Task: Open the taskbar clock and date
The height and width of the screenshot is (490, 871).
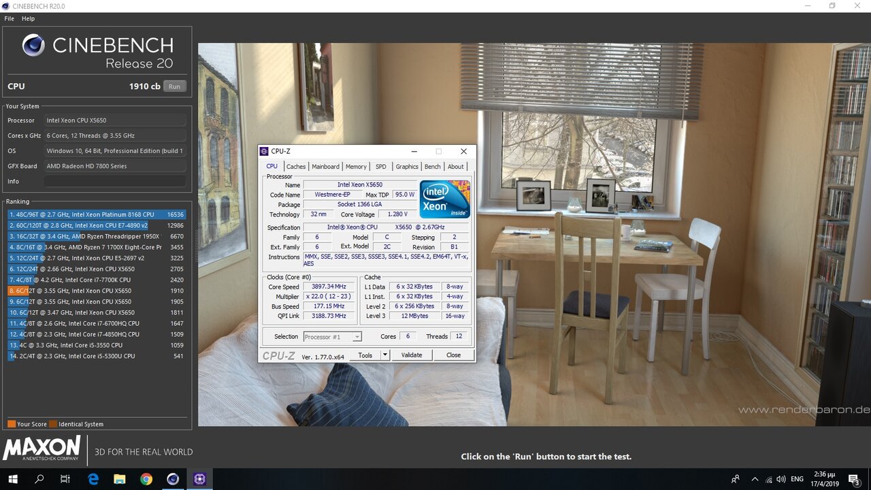Action: (824, 479)
